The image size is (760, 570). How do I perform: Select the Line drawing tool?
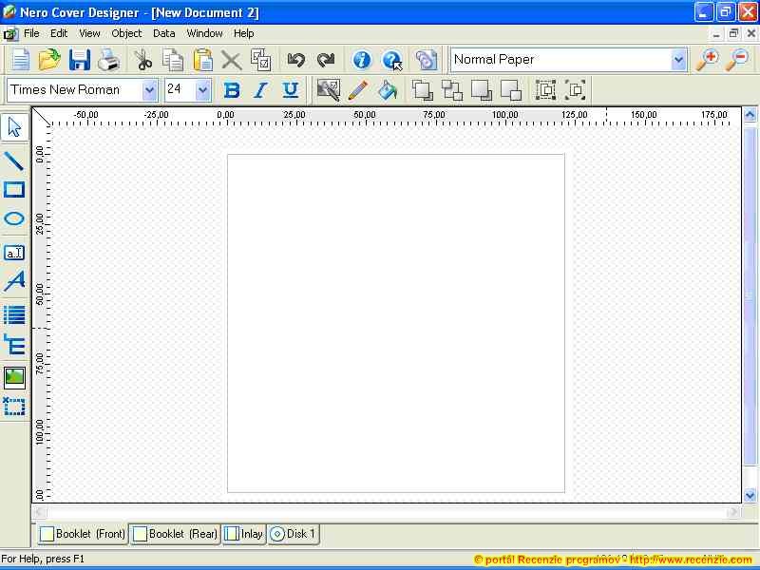(14, 161)
